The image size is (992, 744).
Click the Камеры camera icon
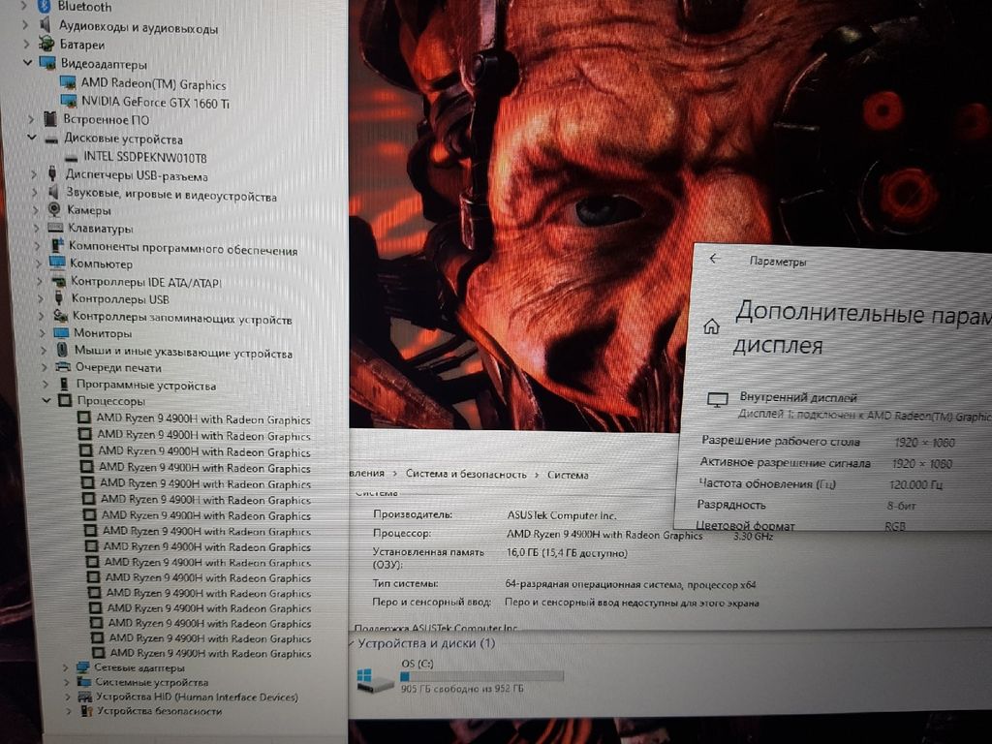[54, 210]
